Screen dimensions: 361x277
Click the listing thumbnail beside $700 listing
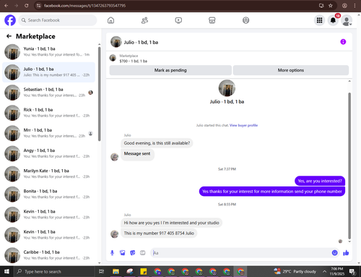click(113, 58)
